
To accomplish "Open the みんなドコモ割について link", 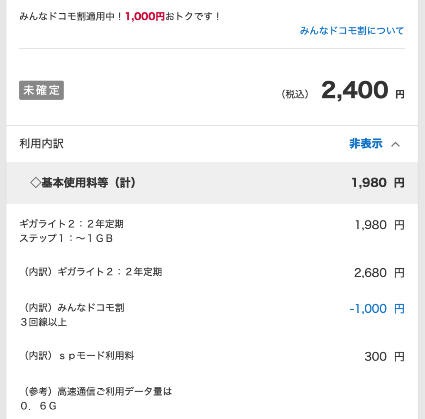I will 352,31.
